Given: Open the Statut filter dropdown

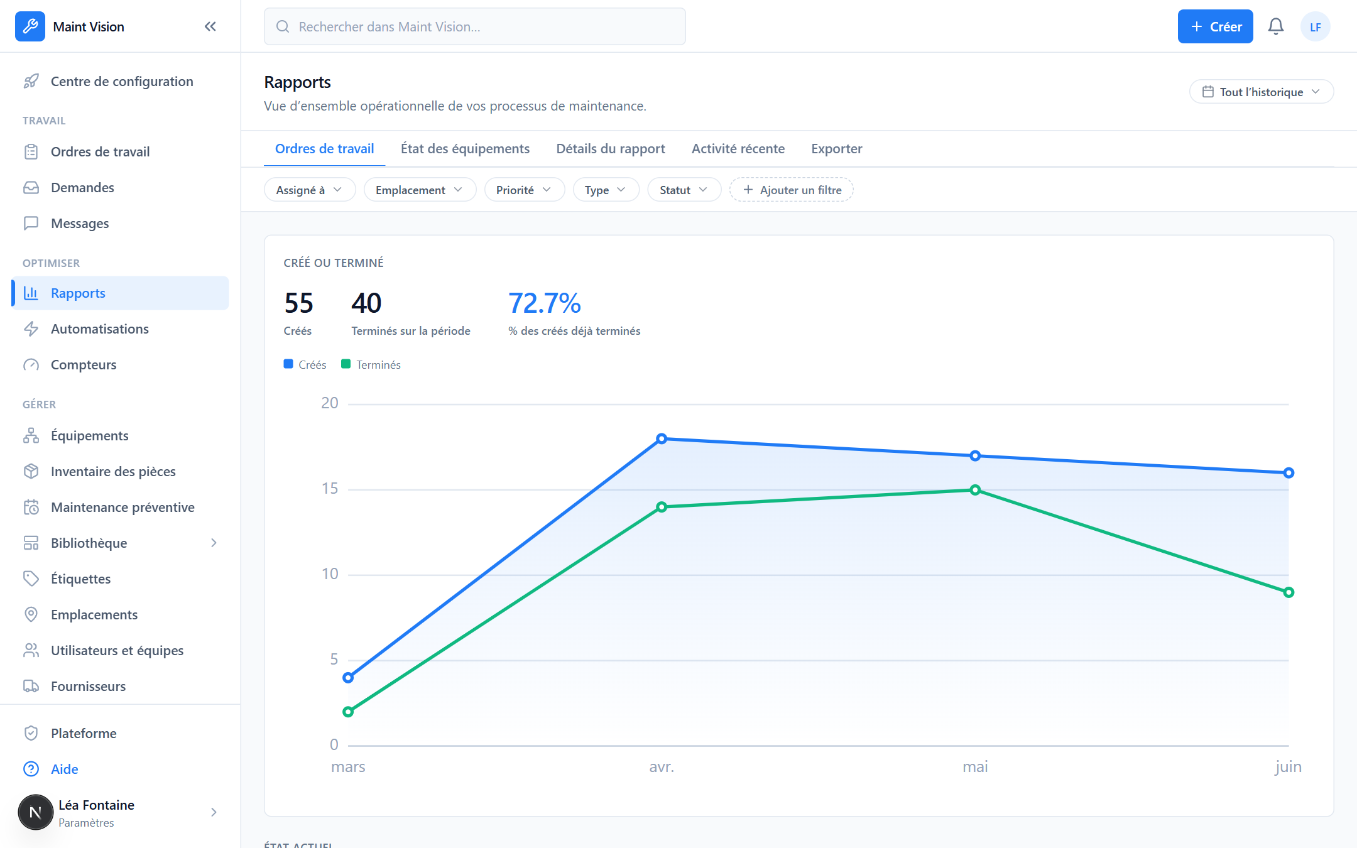Looking at the screenshot, I should click(x=684, y=190).
